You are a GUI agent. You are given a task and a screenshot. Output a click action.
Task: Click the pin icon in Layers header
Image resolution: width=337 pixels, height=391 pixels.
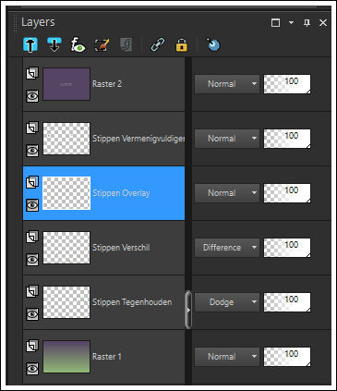tap(307, 23)
